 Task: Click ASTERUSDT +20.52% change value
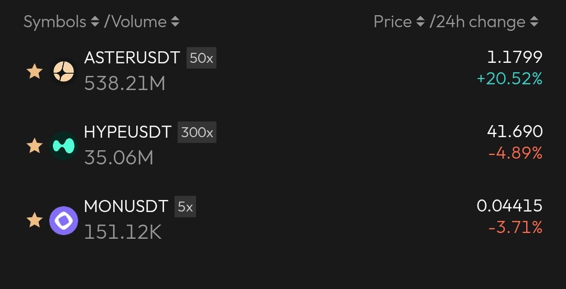click(x=509, y=80)
